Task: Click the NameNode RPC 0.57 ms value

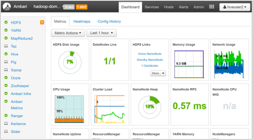Action: tap(190, 106)
